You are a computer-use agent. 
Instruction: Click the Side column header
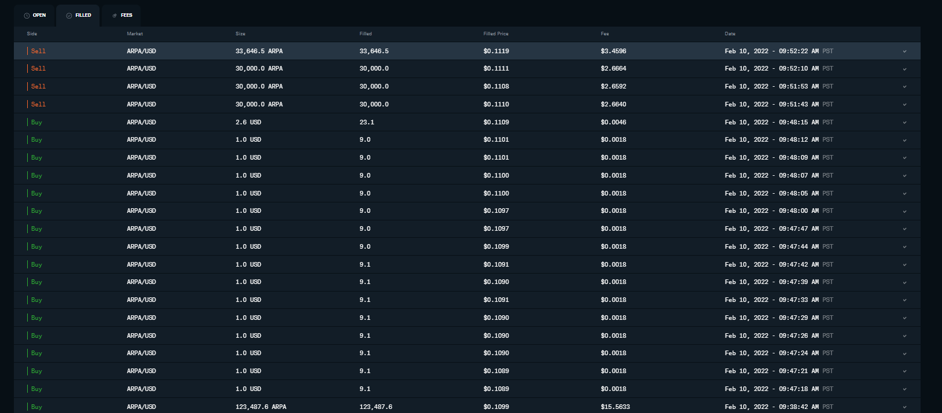[x=32, y=34]
